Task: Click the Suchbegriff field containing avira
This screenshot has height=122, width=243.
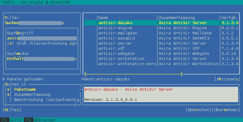Action: (42, 38)
